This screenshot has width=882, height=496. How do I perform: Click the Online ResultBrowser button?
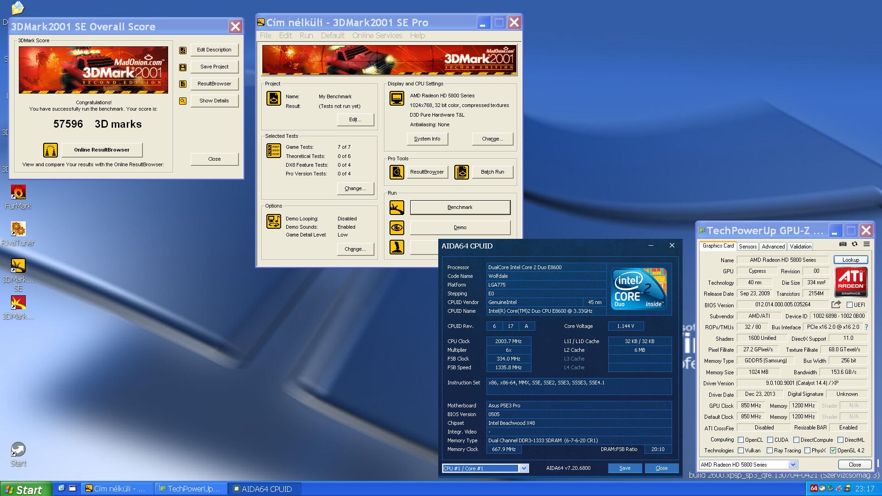pyautogui.click(x=102, y=150)
